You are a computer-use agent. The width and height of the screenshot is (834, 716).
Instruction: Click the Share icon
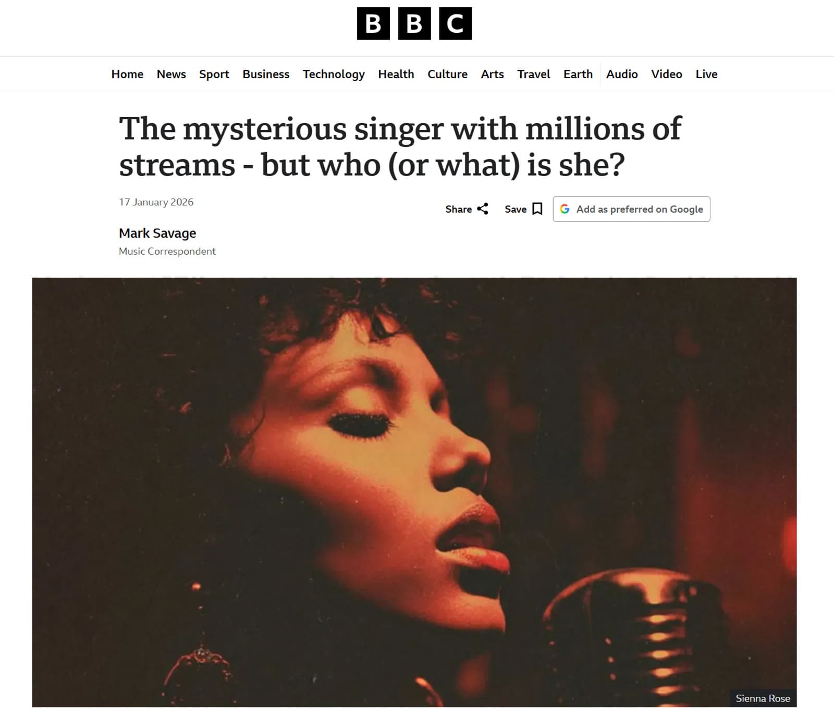click(482, 209)
